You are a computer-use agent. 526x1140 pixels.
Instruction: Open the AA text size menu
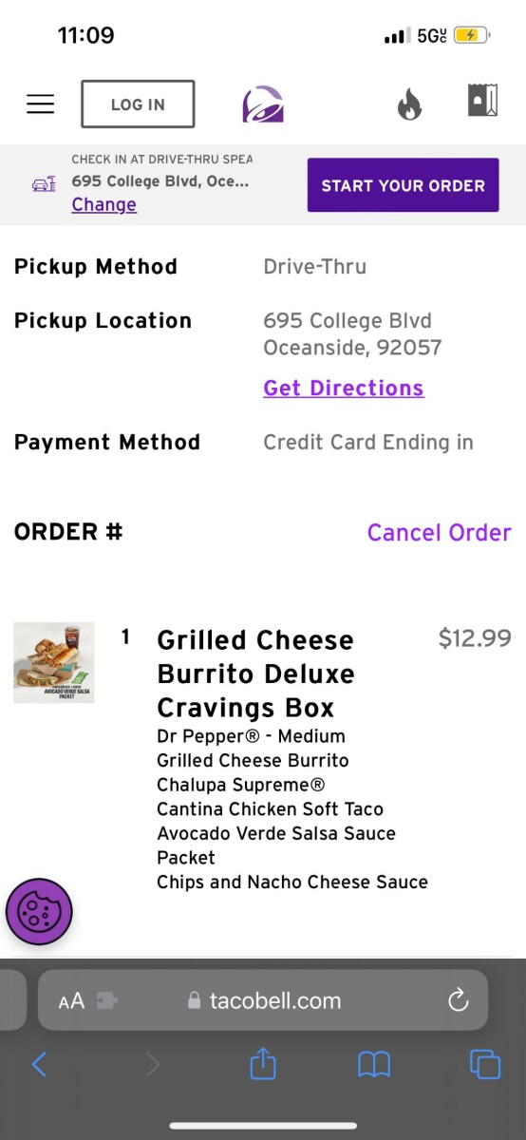click(71, 1000)
